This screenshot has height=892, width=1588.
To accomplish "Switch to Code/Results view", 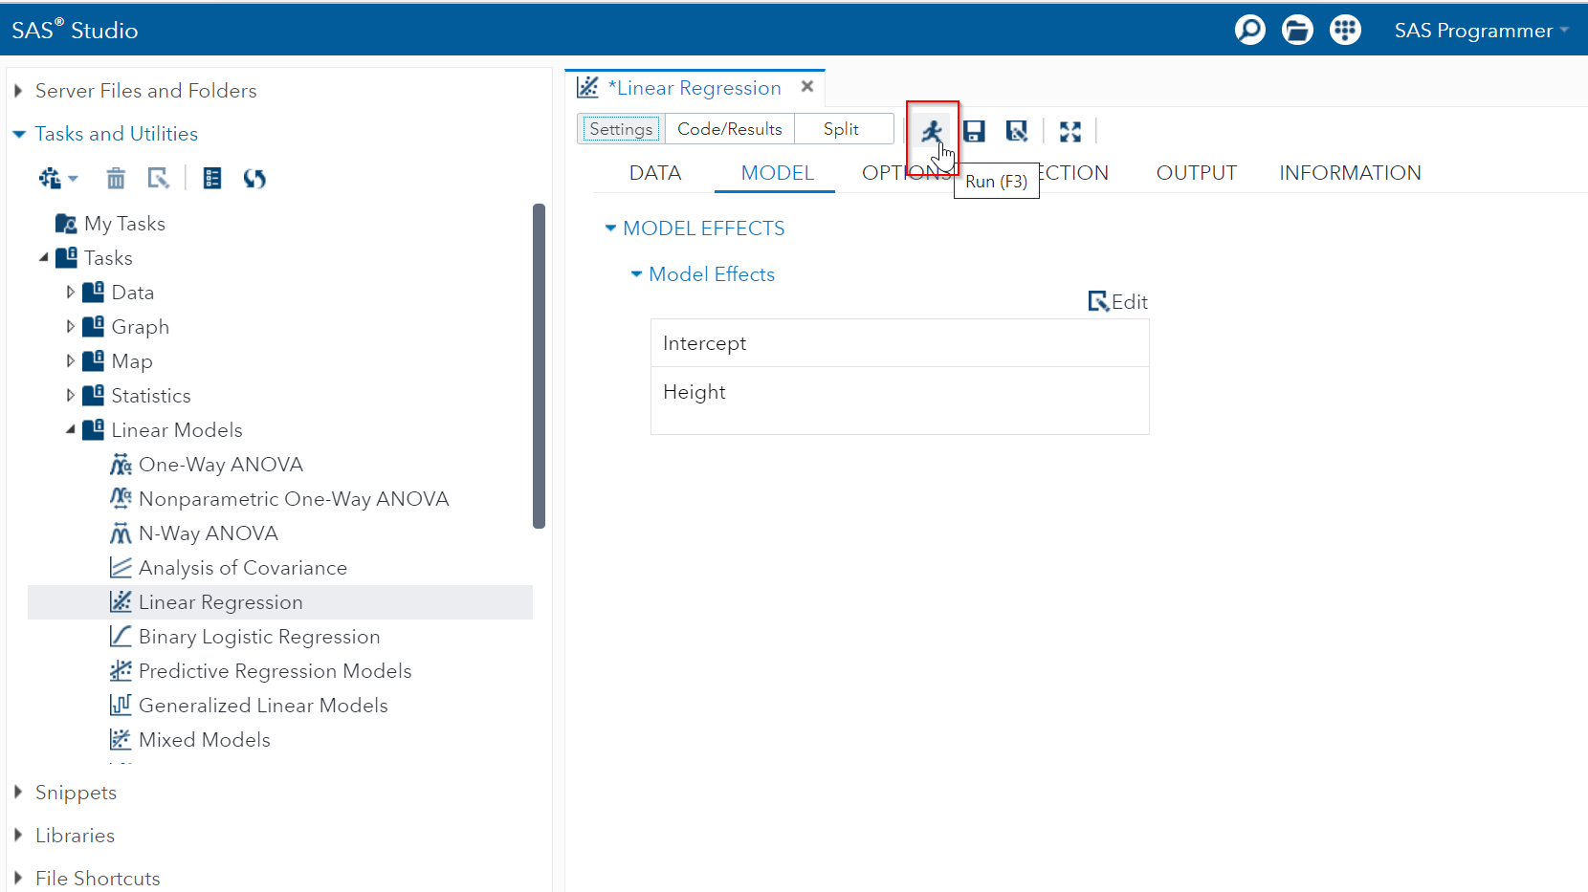I will click(729, 128).
